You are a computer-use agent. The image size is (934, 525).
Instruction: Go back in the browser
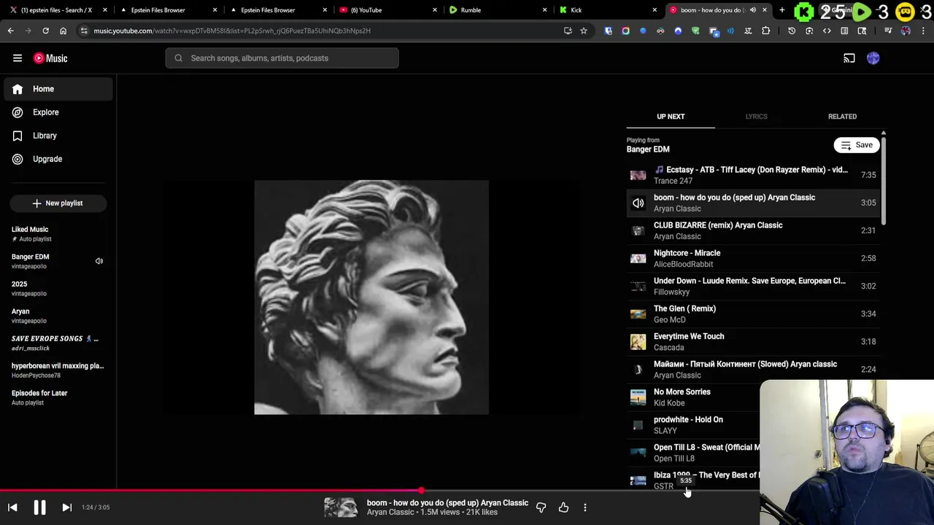tap(10, 31)
